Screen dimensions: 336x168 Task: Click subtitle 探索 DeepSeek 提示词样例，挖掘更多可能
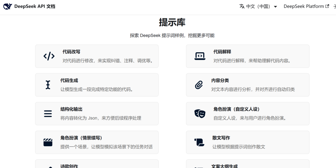coord(172,35)
